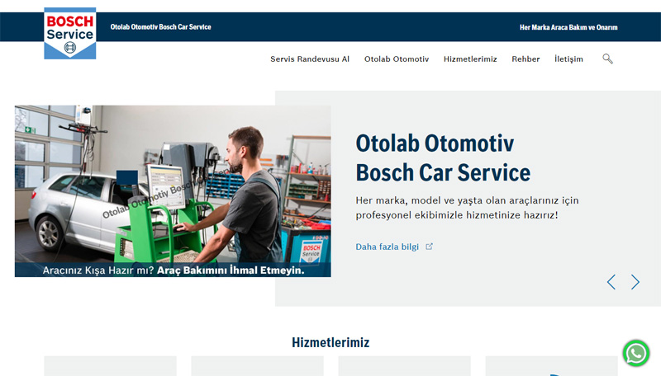Screen dimensions: 661x376
Task: Go to previous slide arrow
Action: 611,282
